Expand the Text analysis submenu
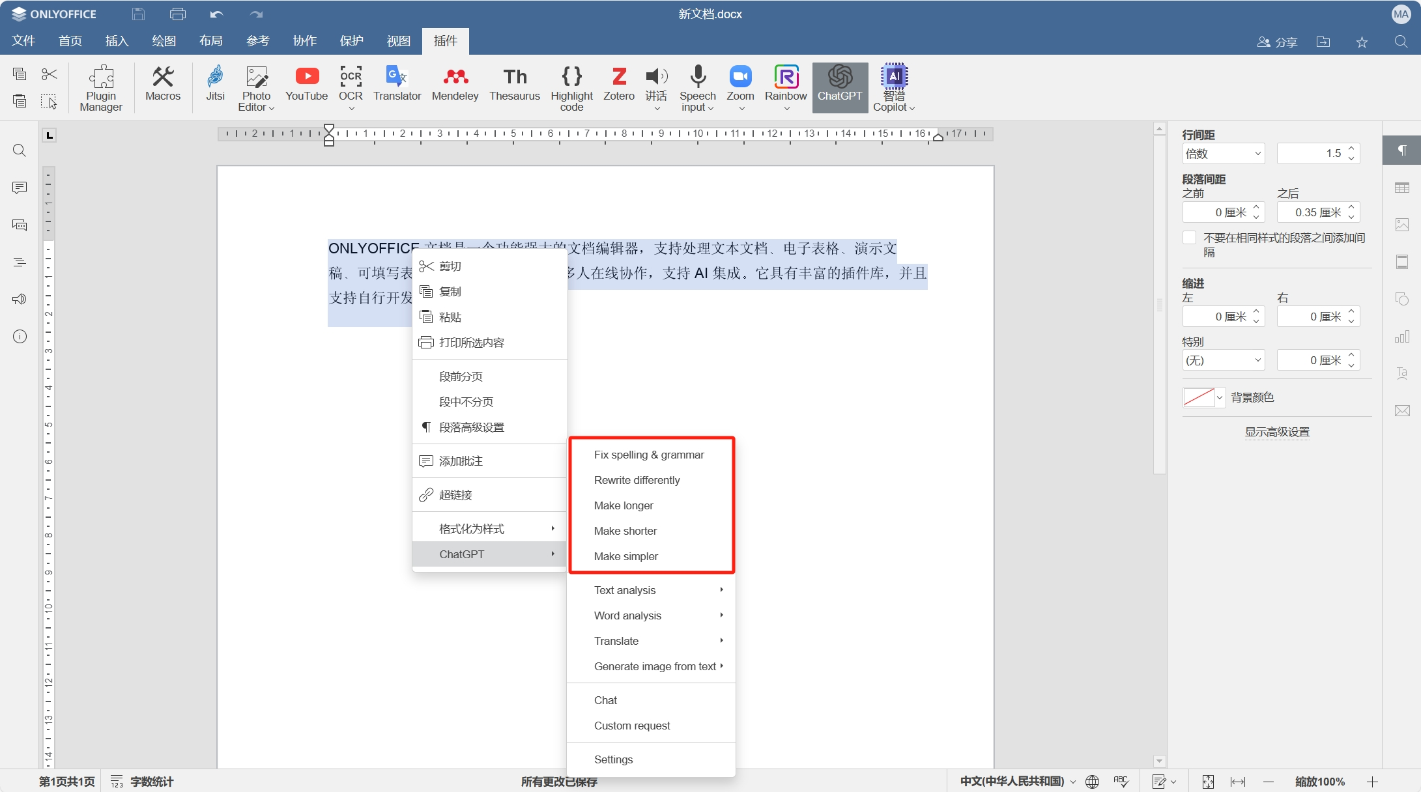This screenshot has height=792, width=1421. [652, 590]
